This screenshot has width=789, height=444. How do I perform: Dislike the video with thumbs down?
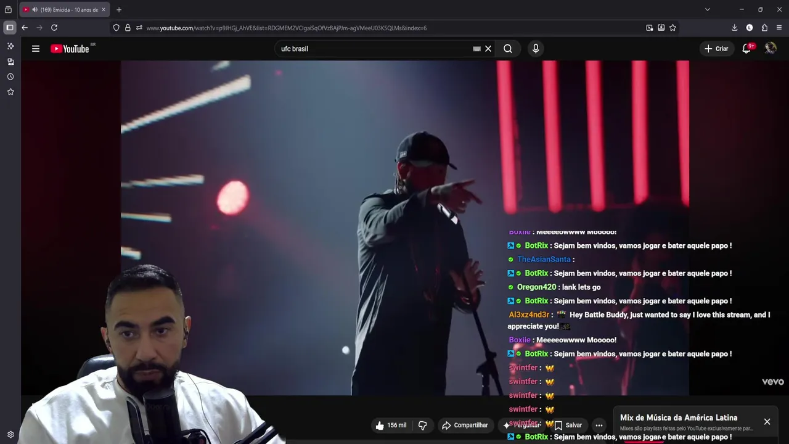[x=423, y=425]
